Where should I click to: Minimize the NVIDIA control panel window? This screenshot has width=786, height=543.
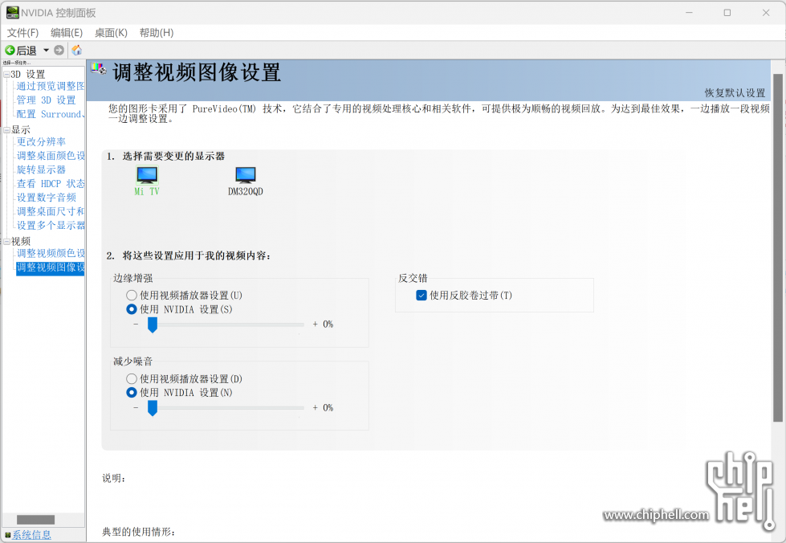[689, 13]
